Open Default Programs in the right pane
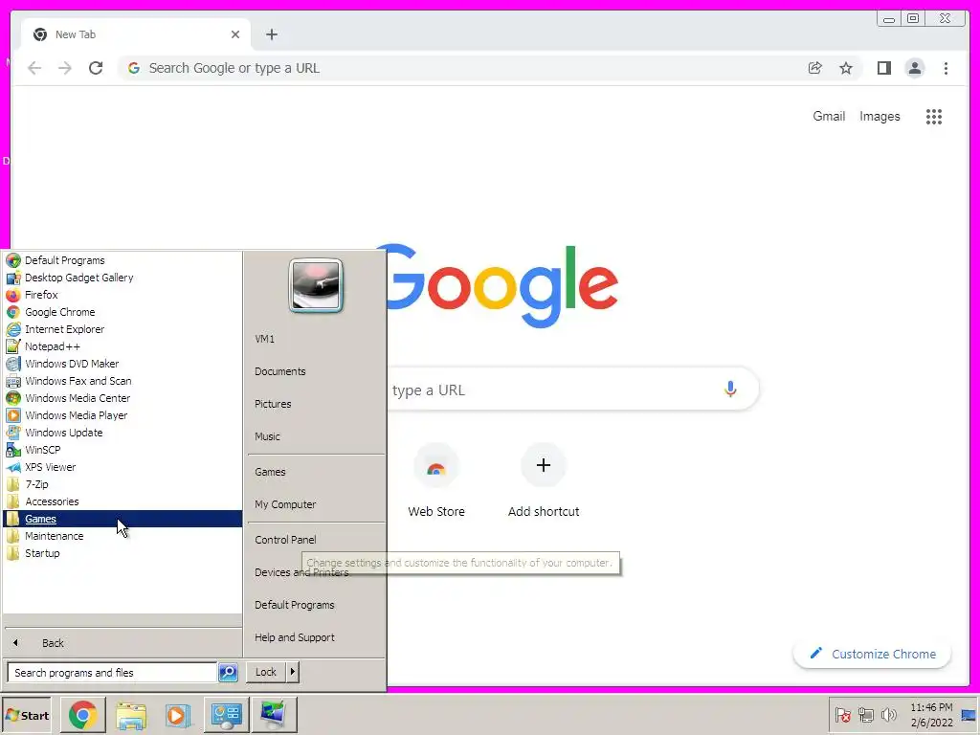This screenshot has height=735, width=980. coord(315,605)
